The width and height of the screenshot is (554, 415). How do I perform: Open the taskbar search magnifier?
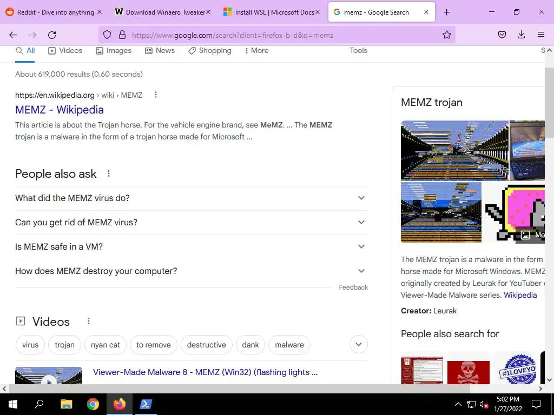[39, 404]
